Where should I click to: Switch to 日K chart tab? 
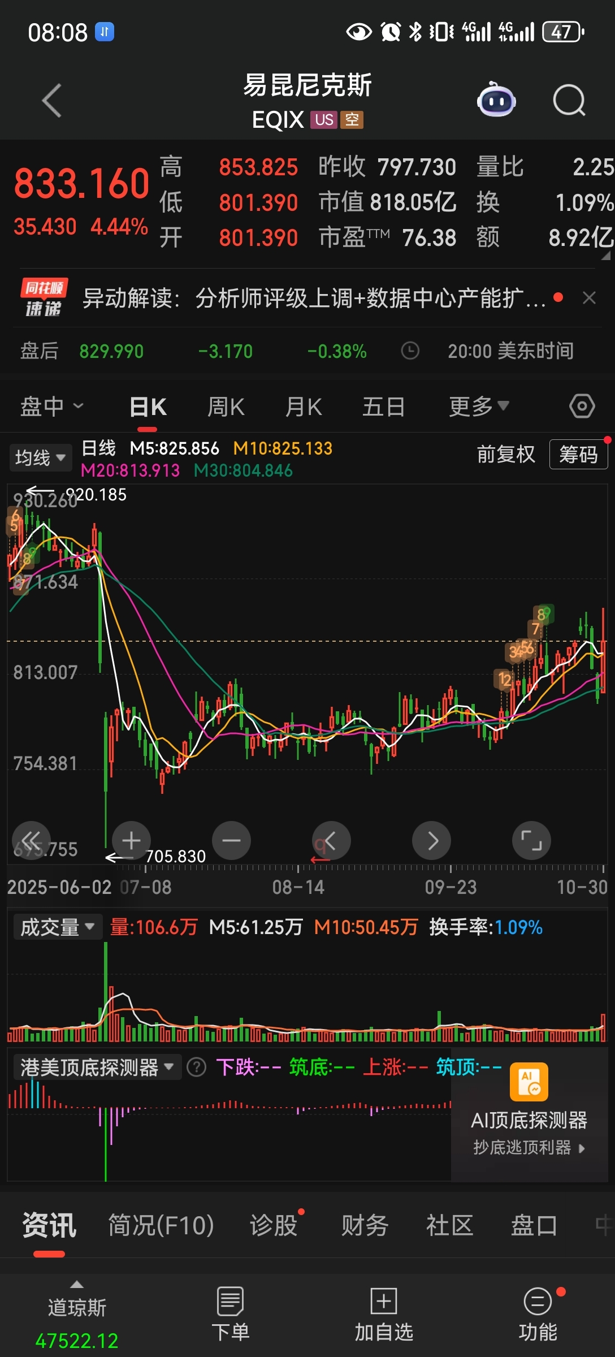tap(148, 406)
